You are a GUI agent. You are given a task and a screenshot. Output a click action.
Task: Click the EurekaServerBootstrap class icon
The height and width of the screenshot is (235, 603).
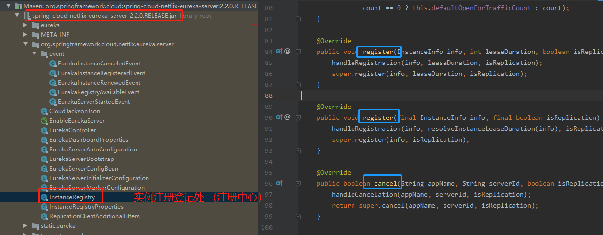[45, 159]
